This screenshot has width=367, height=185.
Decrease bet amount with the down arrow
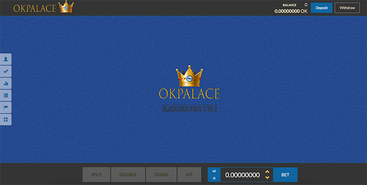tap(267, 178)
